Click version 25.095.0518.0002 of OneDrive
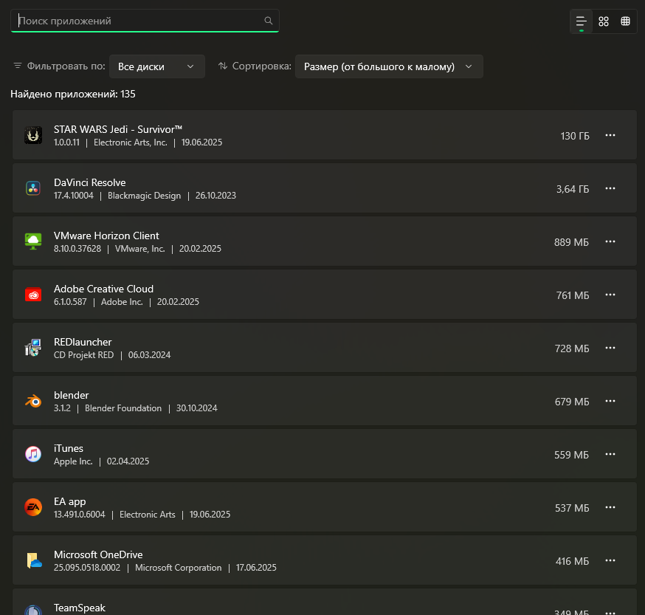This screenshot has height=615, width=645. [x=87, y=568]
